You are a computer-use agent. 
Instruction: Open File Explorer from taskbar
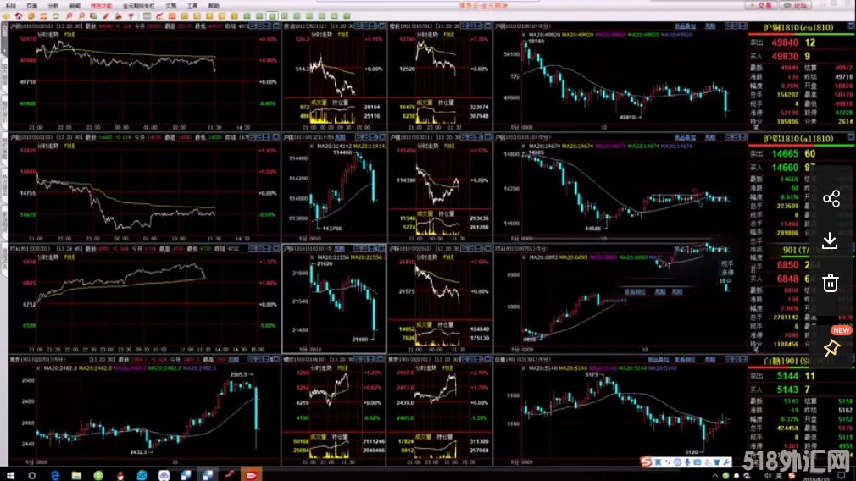[x=76, y=476]
